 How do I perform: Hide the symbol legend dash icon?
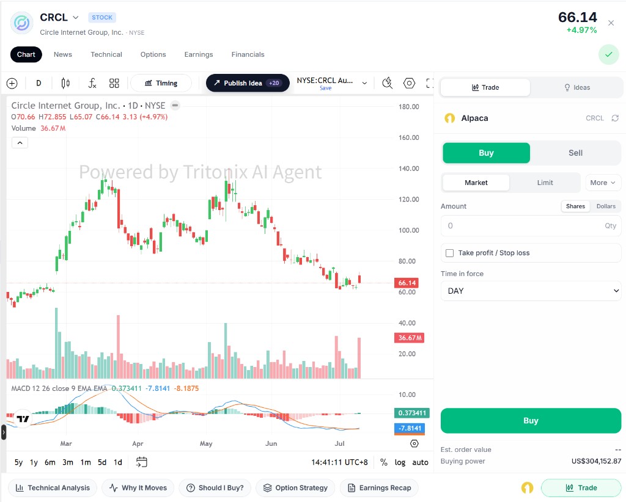(x=175, y=106)
